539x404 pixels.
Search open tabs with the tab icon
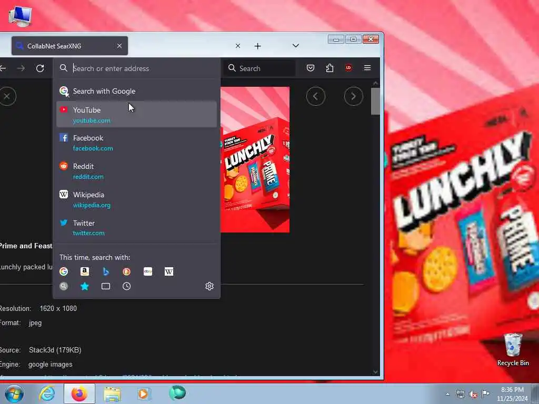105,286
